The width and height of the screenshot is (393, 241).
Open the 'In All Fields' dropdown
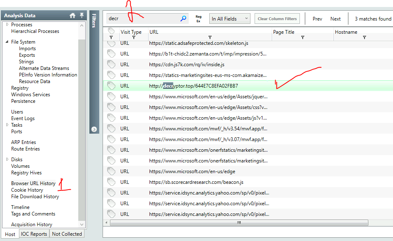tap(230, 19)
